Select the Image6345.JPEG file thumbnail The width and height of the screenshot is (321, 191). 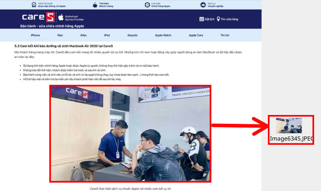[x=289, y=126]
